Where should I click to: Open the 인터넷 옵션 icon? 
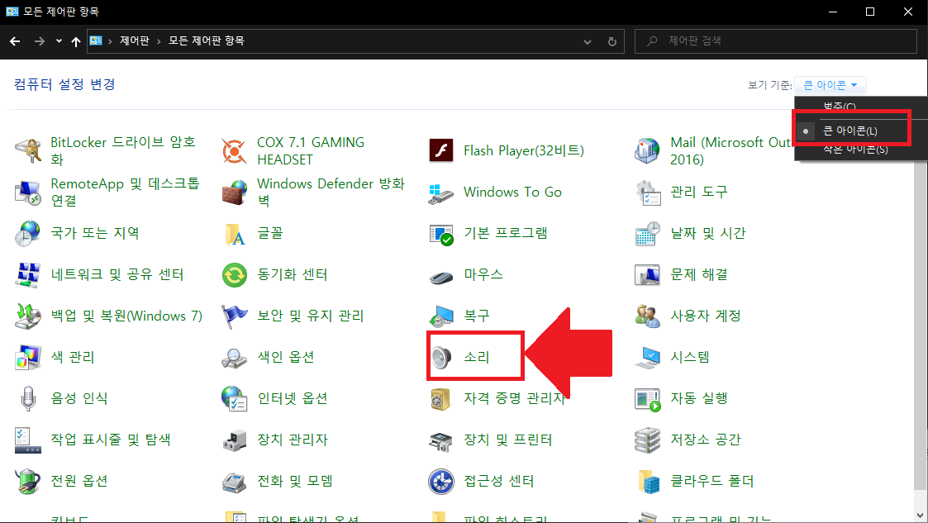[x=235, y=399]
